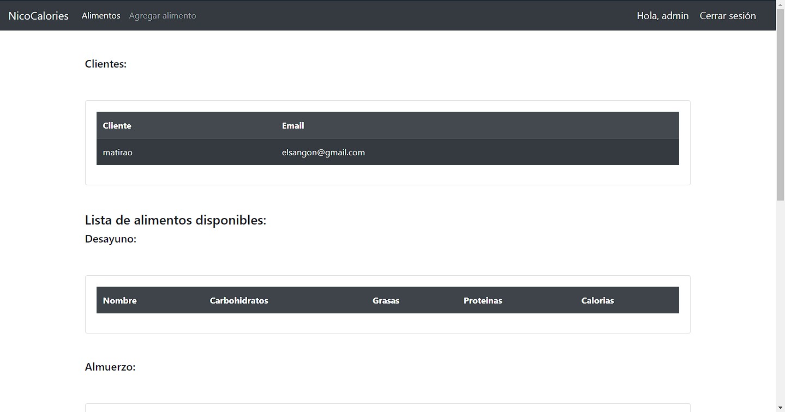Open the Agregar alimento page
Screen dimensions: 785x412
[163, 16]
